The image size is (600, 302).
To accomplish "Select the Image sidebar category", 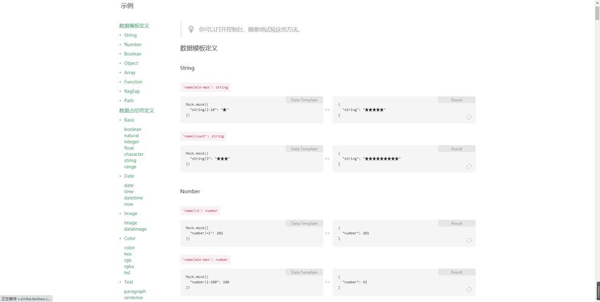I will [x=130, y=213].
